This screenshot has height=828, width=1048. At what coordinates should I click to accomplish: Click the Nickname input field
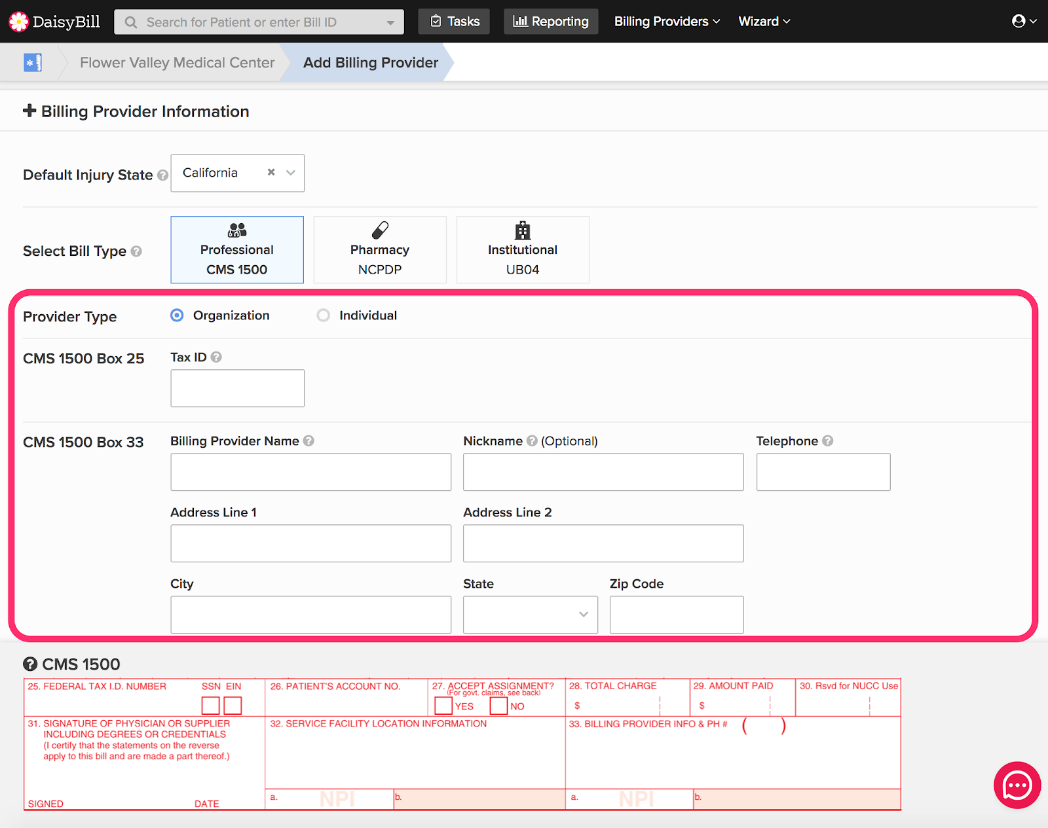(x=603, y=472)
